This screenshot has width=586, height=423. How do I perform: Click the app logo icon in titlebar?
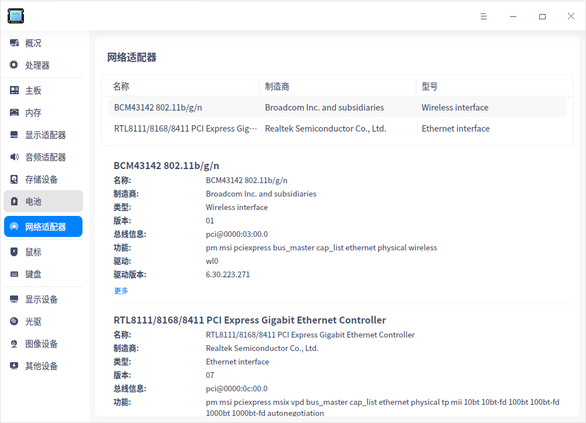pyautogui.click(x=15, y=16)
